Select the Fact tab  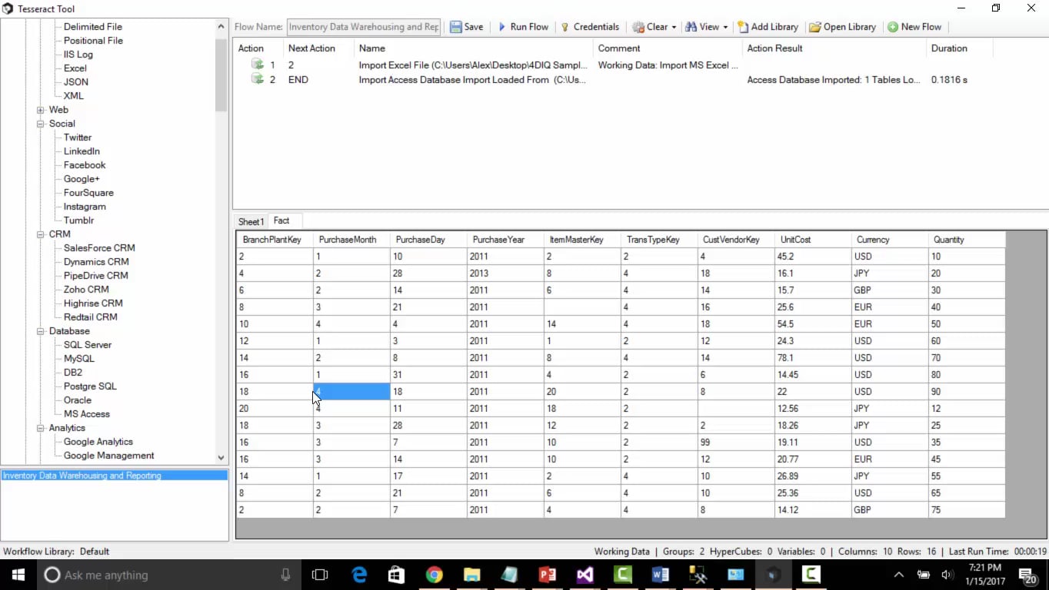(281, 220)
